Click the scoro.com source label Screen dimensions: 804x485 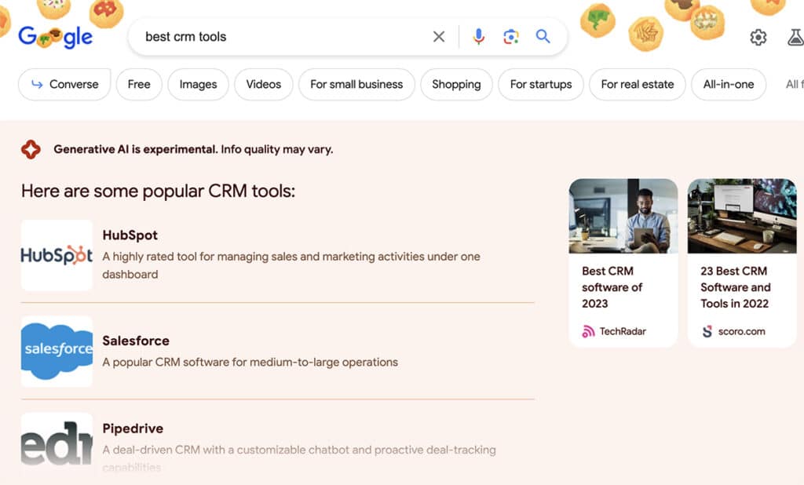coord(741,332)
